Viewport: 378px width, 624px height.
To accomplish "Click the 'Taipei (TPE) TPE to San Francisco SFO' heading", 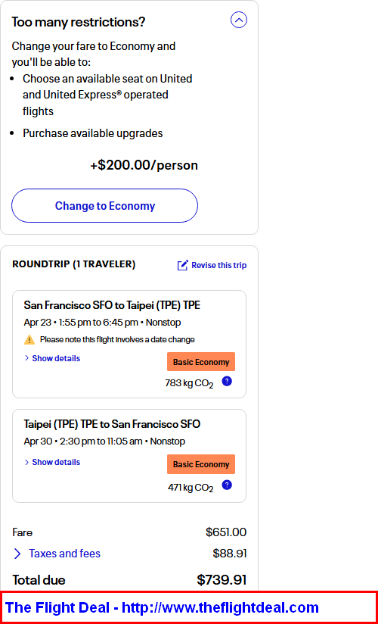I will click(x=112, y=424).
